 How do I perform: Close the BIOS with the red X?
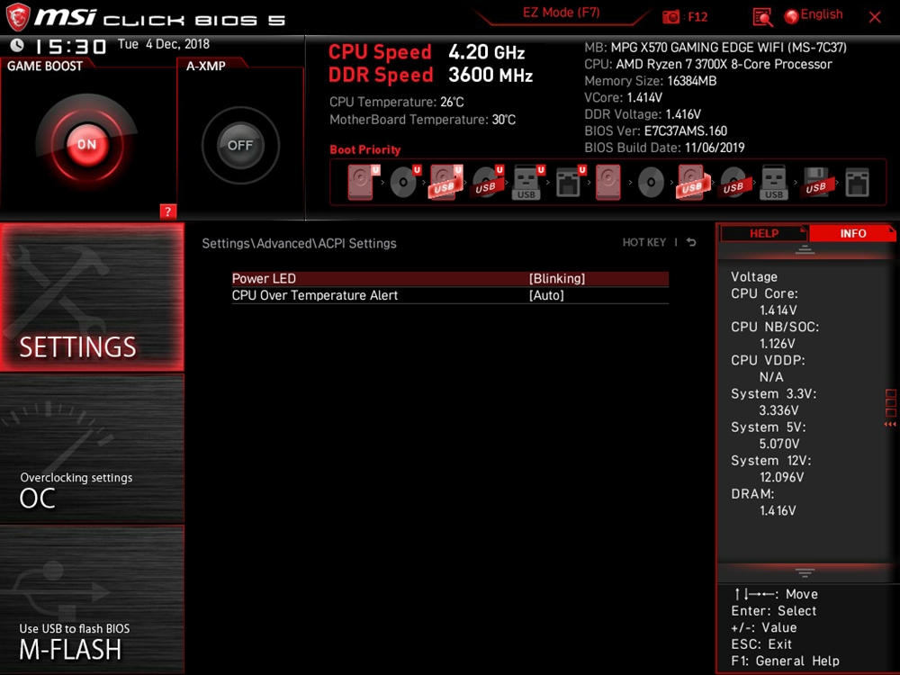click(x=875, y=17)
